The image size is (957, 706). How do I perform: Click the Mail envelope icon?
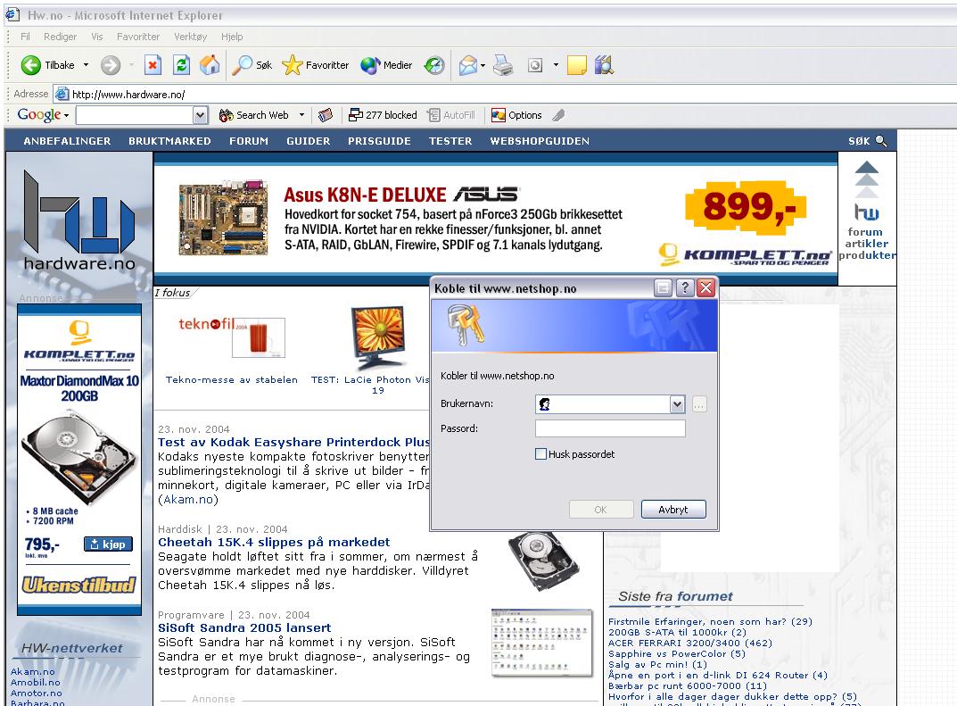point(468,65)
